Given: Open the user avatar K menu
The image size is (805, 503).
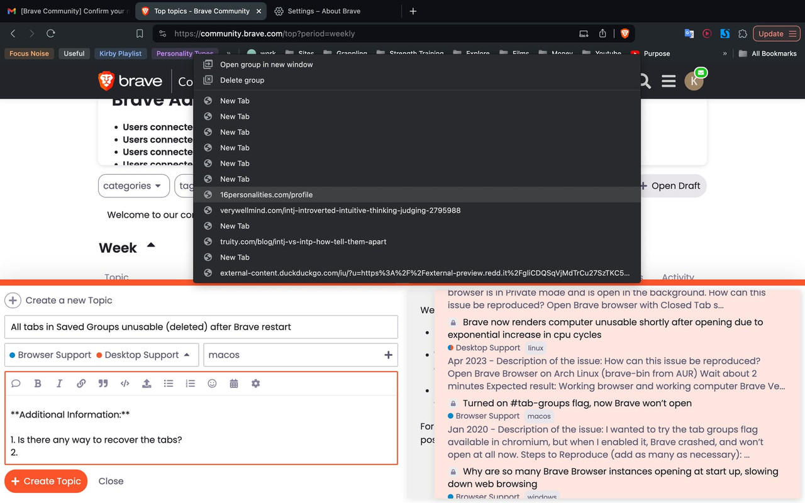Looking at the screenshot, I should [694, 80].
